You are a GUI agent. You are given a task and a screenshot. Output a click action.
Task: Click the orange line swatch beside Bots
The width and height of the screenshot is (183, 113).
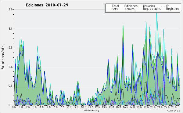click(108, 9)
